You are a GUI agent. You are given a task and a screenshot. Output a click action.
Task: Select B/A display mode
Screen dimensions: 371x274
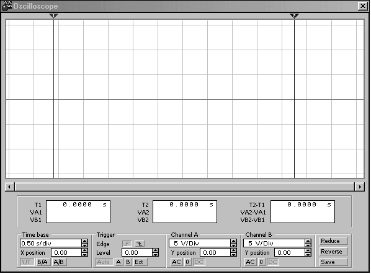43,262
